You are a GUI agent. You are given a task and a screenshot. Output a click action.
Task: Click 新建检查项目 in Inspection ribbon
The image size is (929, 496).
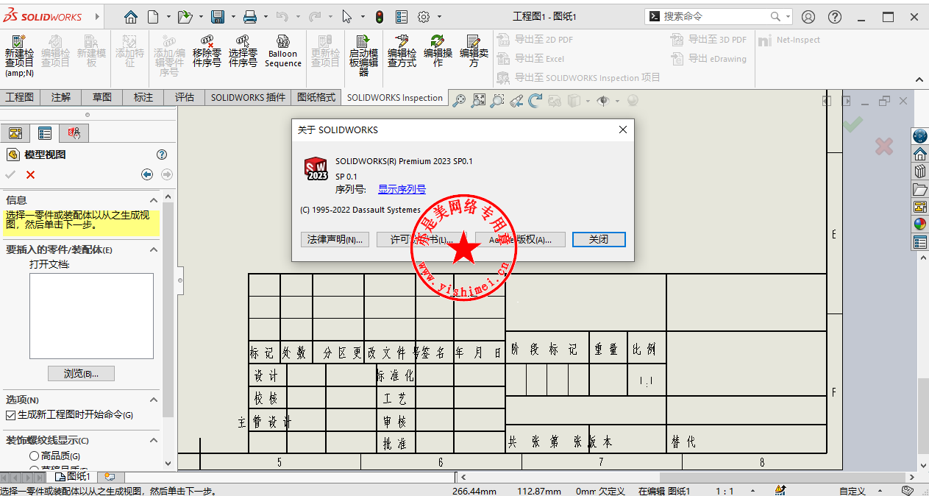(19, 55)
